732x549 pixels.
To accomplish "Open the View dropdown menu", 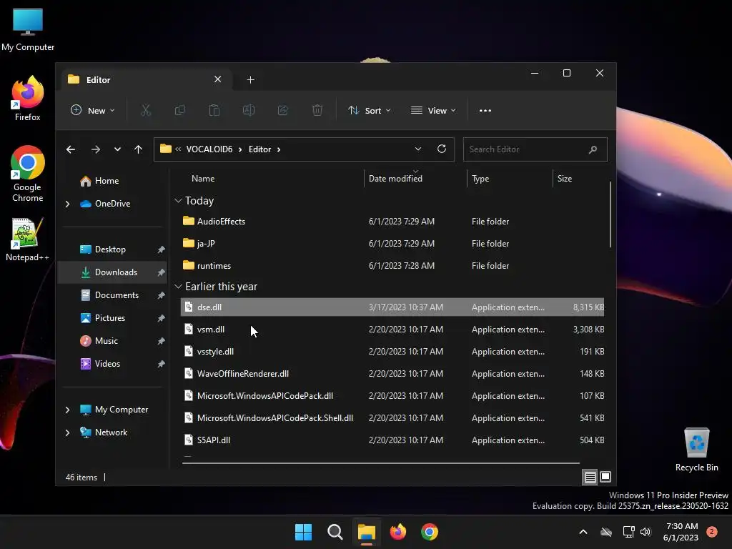I will 433,111.
